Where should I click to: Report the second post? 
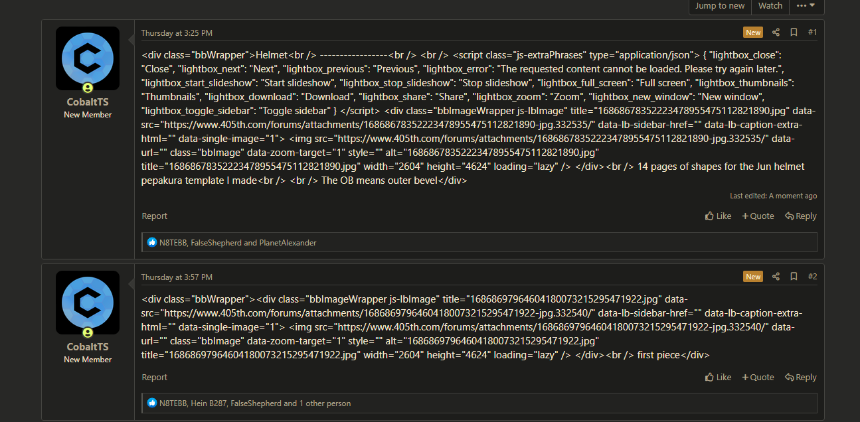155,378
